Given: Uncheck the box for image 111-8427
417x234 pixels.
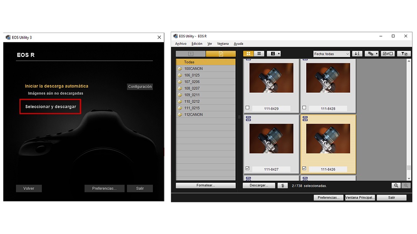Looking at the screenshot, I should [x=248, y=169].
